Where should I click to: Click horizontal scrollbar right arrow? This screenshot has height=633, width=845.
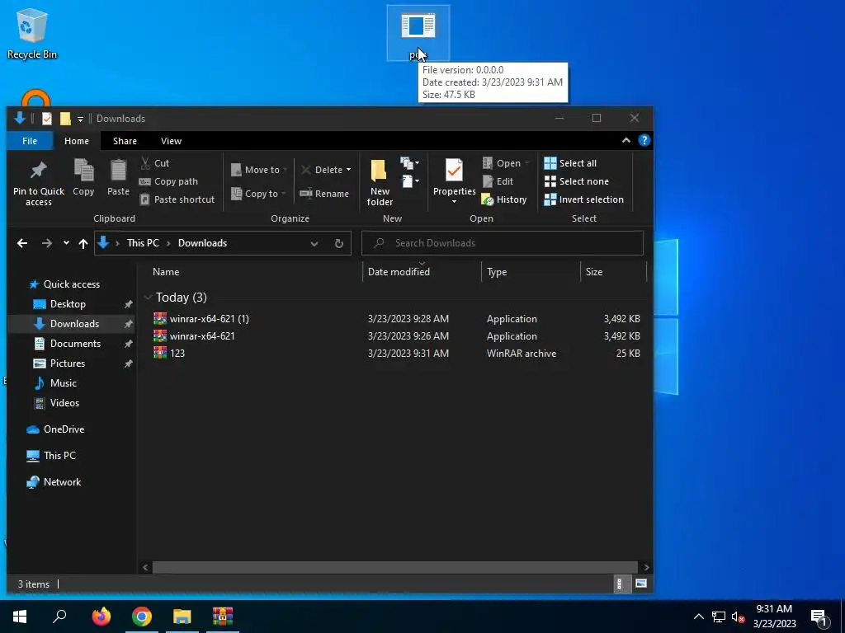coord(646,567)
